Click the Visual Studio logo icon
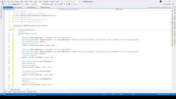The height and width of the screenshot is (99, 176). [2, 2]
